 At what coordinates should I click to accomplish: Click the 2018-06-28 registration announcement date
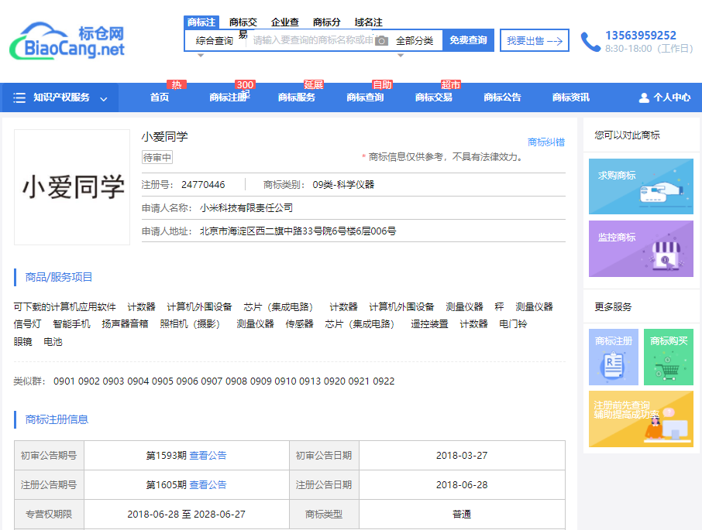(462, 485)
